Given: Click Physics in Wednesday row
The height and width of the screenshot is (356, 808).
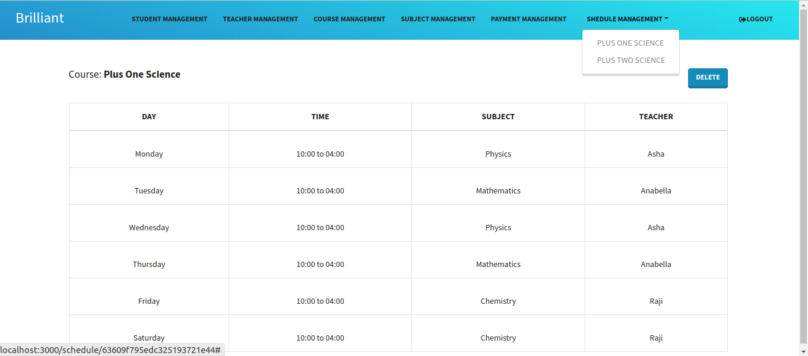Looking at the screenshot, I should tap(498, 227).
